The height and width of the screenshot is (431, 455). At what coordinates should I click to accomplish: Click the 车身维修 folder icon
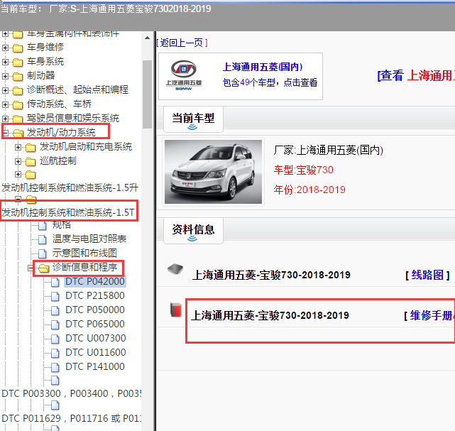point(18,48)
